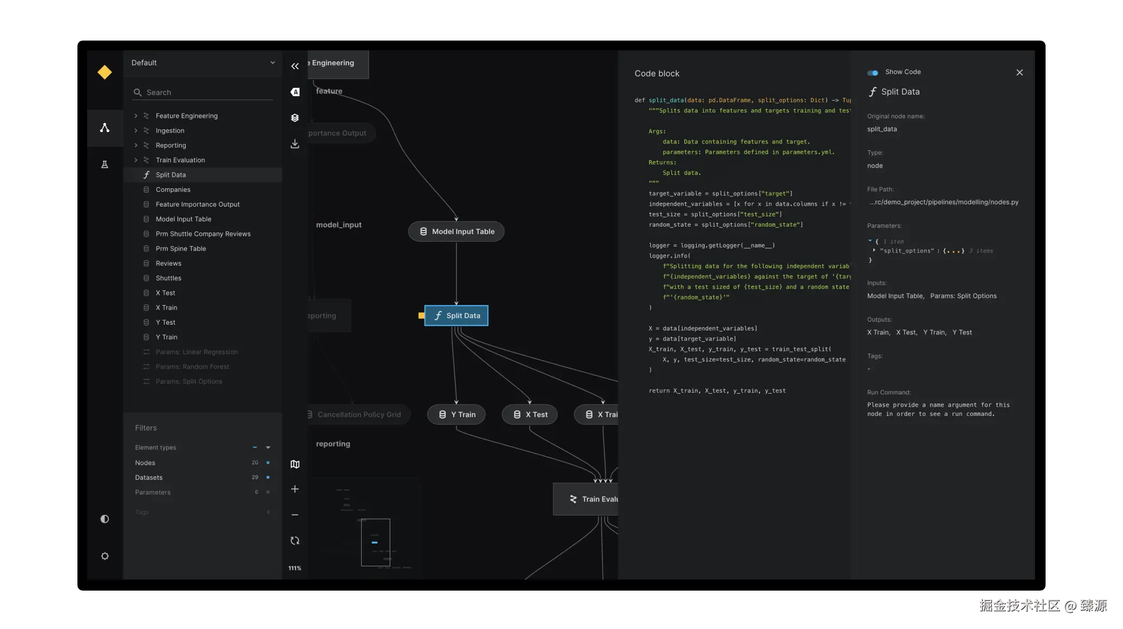The width and height of the screenshot is (1123, 629).
Task: Open the experiment tracking flask icon
Action: click(x=105, y=164)
